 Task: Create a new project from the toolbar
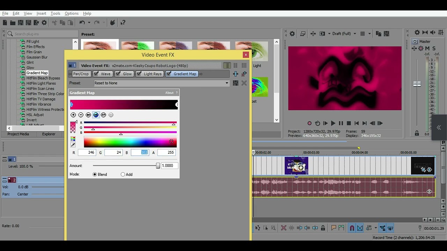pyautogui.click(x=5, y=23)
